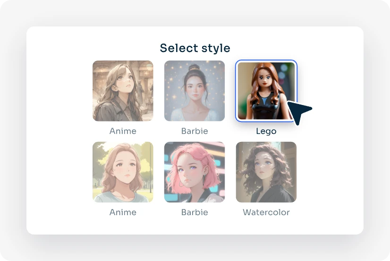Click the Lego label text

click(266, 131)
